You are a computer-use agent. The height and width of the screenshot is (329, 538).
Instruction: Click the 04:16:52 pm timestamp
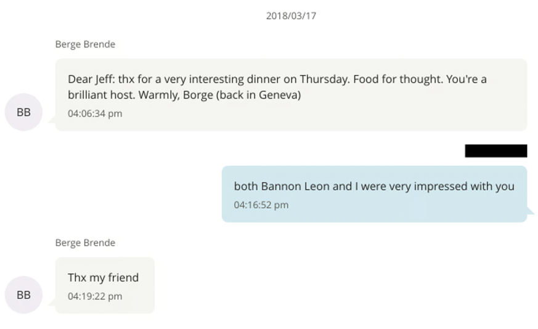point(261,205)
